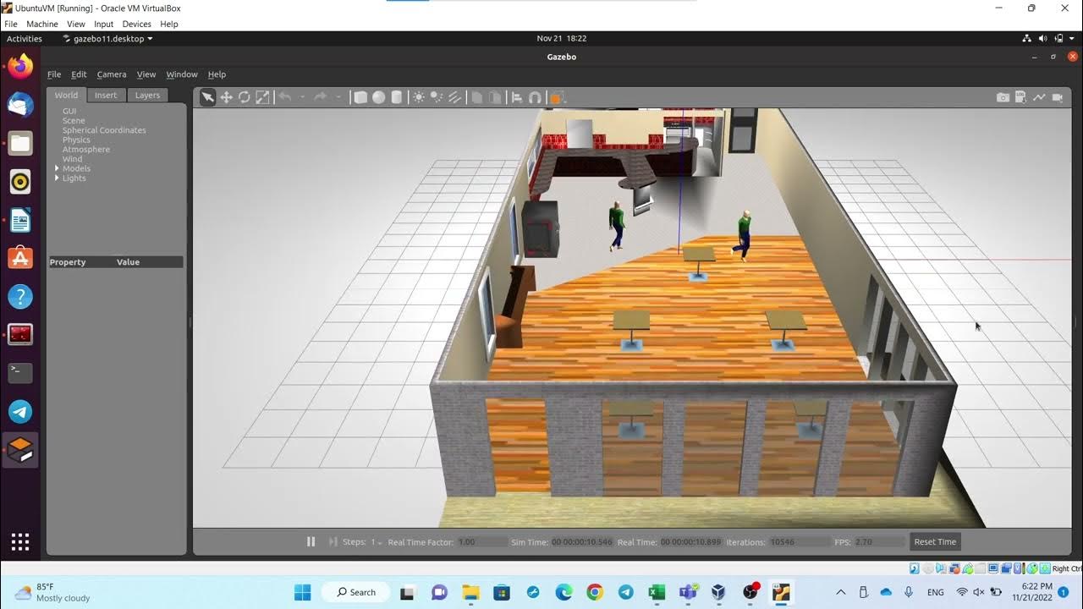Viewport: 1083px width, 609px height.
Task: Click the orange view angle cube icon
Action: point(557,97)
